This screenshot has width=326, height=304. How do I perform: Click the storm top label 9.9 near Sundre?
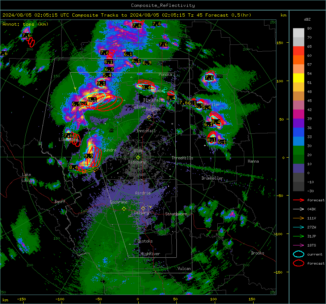pyautogui.click(x=89, y=156)
